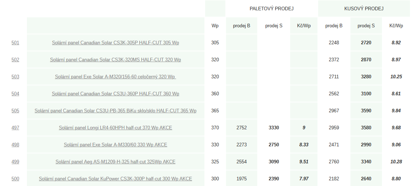This screenshot has width=411, height=186.
Task: Open Exe Solar A-M320/156-60 celočerný link
Action: point(116,77)
